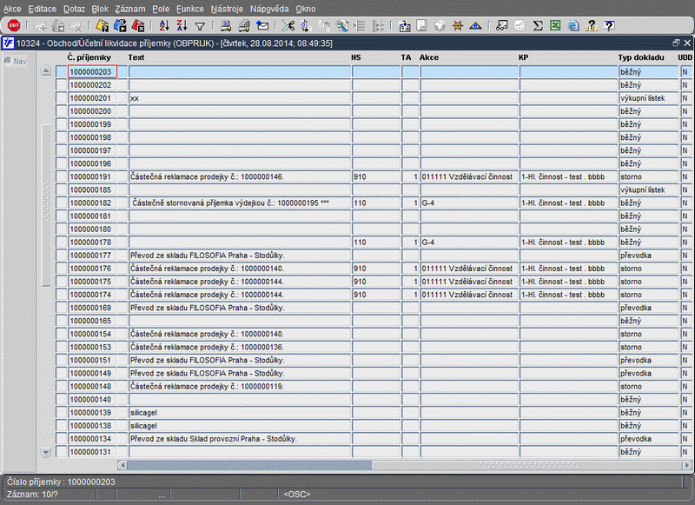Click the receipt number field 1000000202

[92, 84]
